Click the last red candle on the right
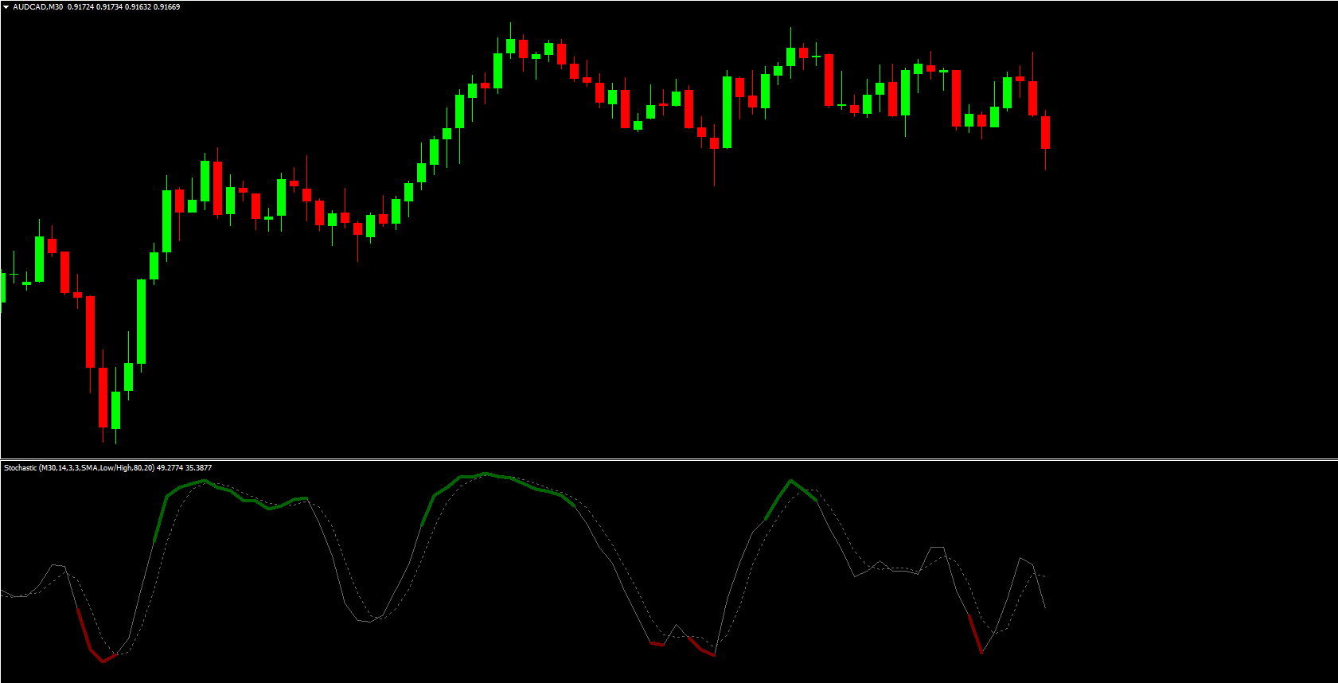 pos(1045,132)
